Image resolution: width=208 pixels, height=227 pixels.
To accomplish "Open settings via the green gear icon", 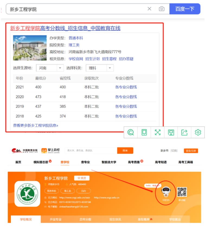I will [x=198, y=132].
